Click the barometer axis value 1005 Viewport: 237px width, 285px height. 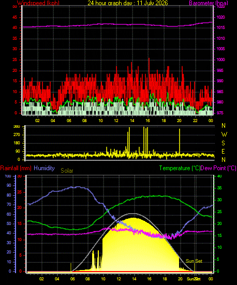[220, 49]
